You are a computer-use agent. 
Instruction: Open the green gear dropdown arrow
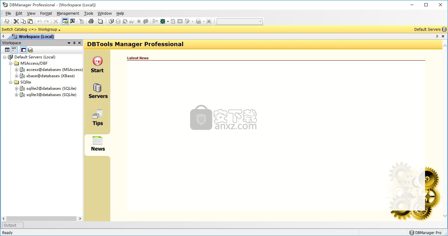coord(168,22)
